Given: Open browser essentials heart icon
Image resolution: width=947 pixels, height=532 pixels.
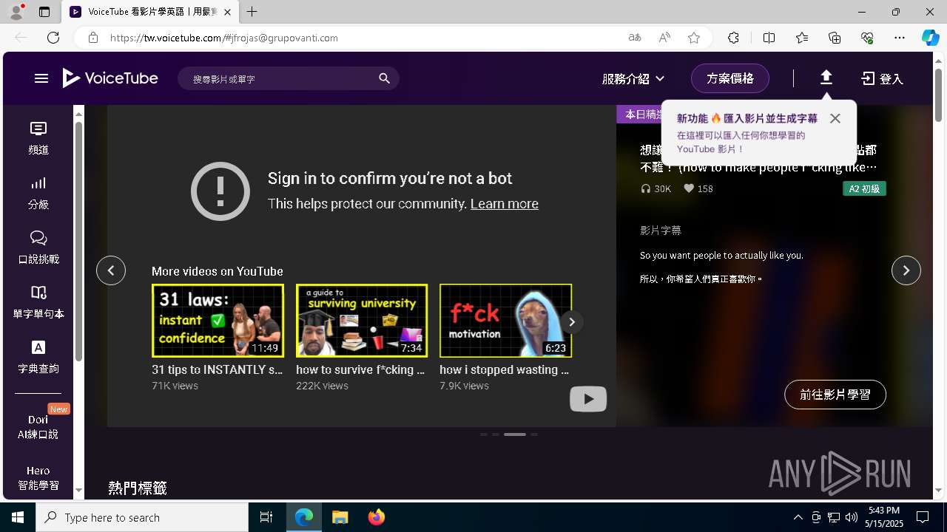Looking at the screenshot, I should (867, 38).
